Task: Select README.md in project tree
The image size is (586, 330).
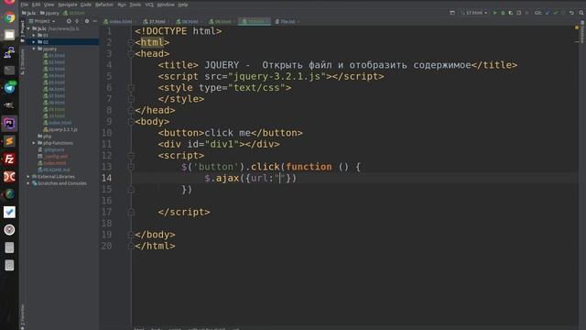Action: click(54, 170)
